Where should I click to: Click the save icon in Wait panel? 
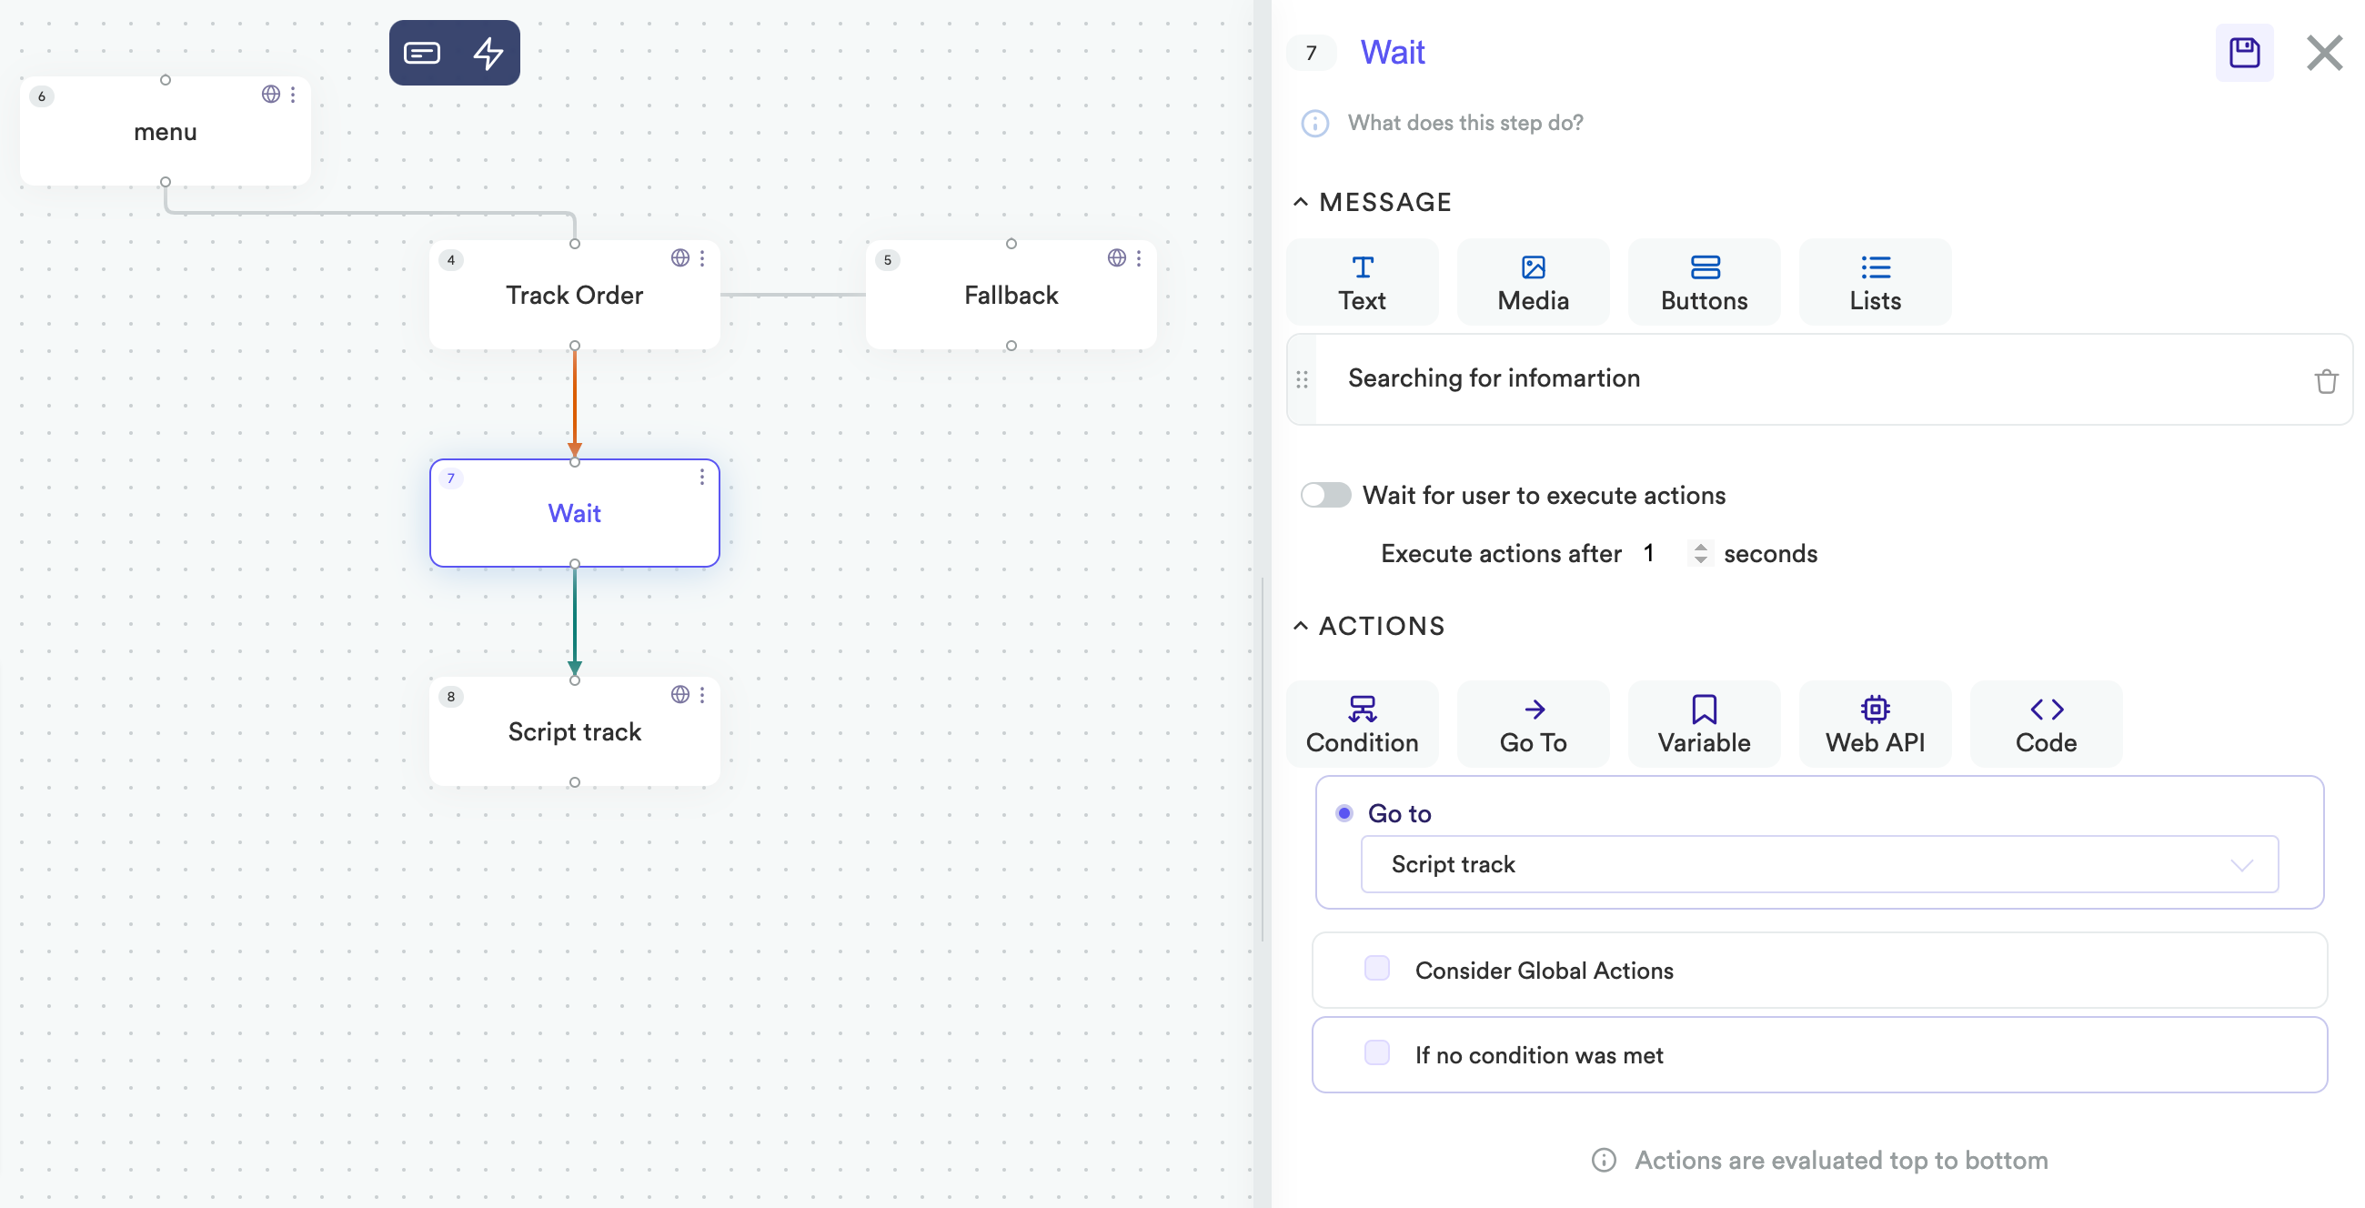(x=2244, y=53)
